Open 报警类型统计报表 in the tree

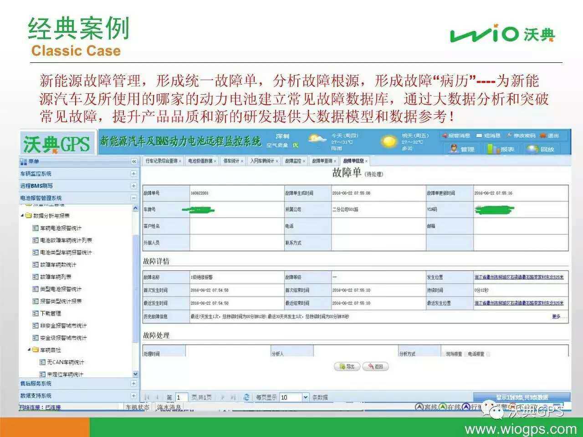pyautogui.click(x=61, y=301)
